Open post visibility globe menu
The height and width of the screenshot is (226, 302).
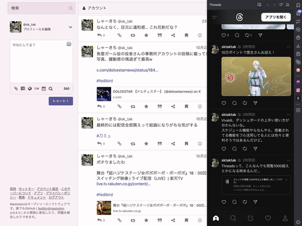tap(30, 89)
